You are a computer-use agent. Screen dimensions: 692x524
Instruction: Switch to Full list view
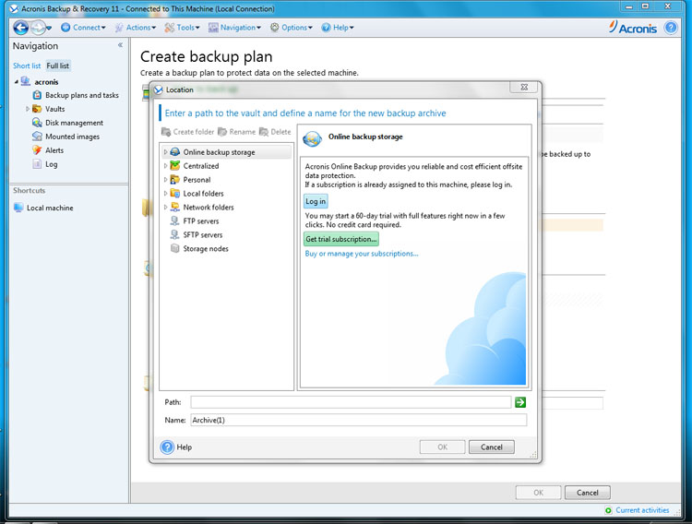click(x=58, y=65)
